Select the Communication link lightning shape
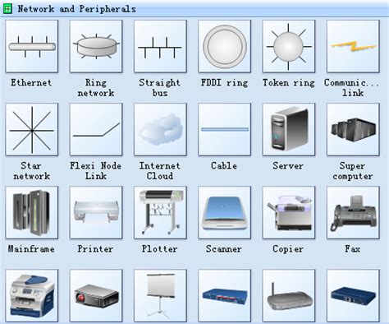389x324 pixels. tap(353, 46)
